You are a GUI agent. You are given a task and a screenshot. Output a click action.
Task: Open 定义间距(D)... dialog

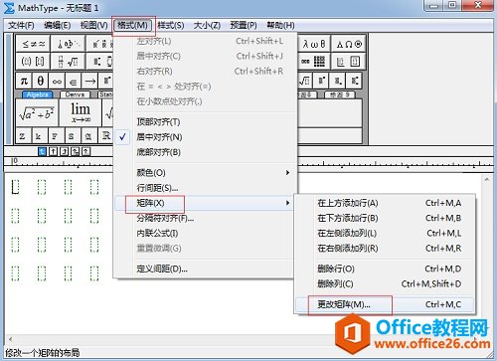tap(204, 269)
